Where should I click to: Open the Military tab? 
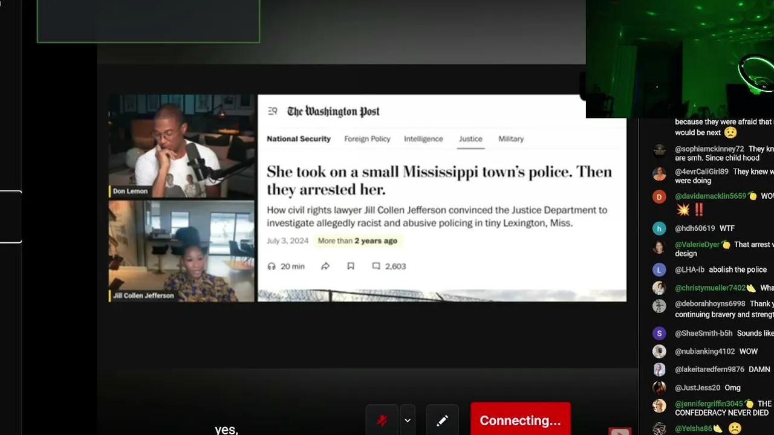[x=511, y=139]
